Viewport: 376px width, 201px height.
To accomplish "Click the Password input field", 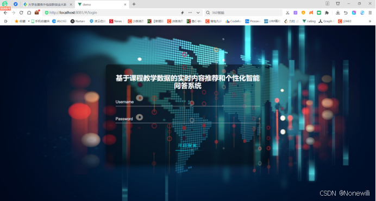I will coord(187,119).
